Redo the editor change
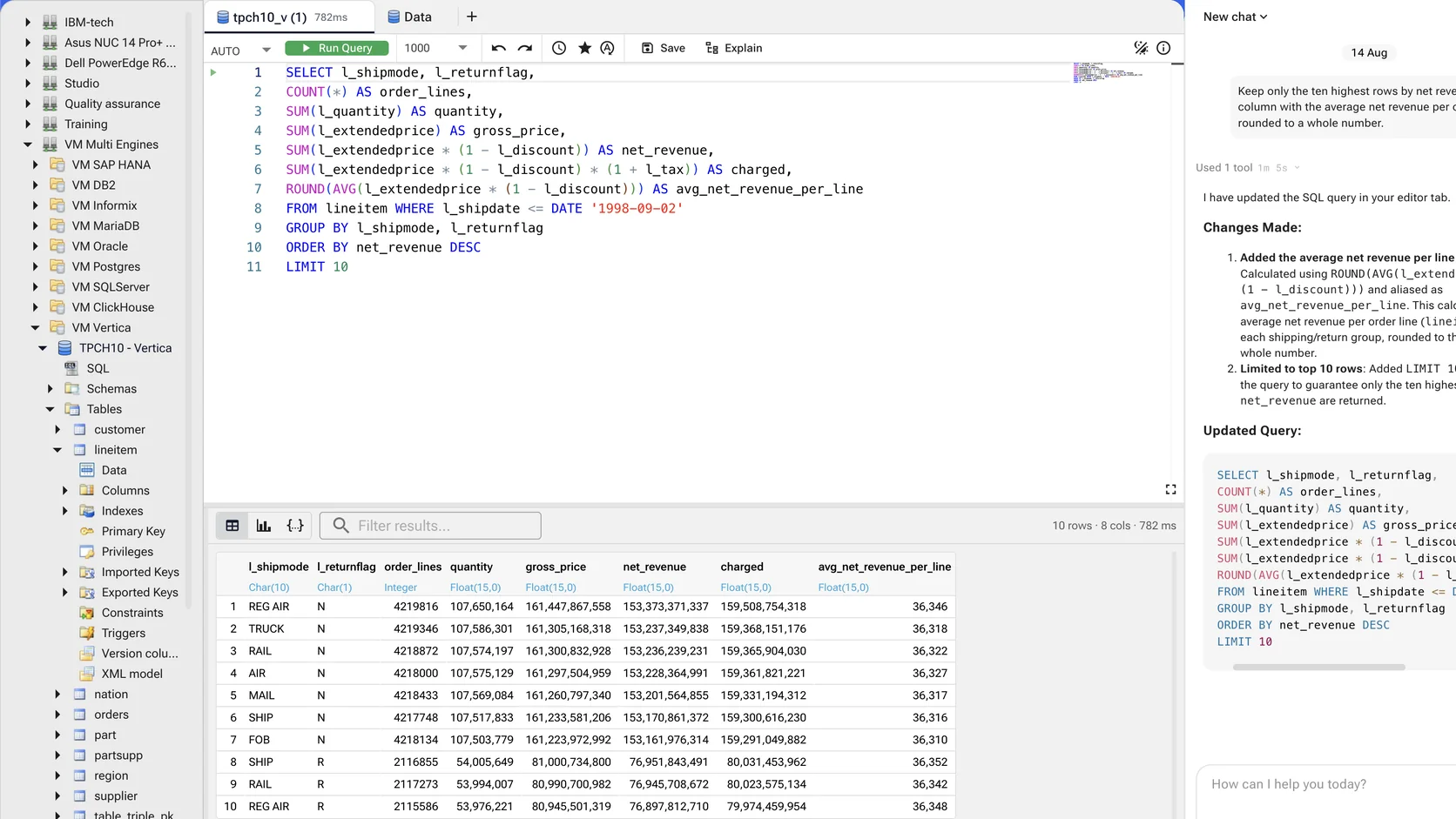 pyautogui.click(x=525, y=48)
